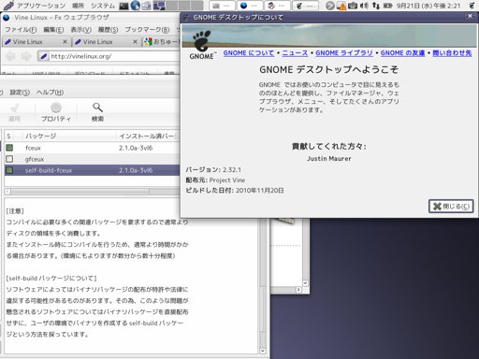Image resolution: width=479 pixels, height=359 pixels.
Task: Click the background window's scroll-right arrow
Action: tap(298, 290)
